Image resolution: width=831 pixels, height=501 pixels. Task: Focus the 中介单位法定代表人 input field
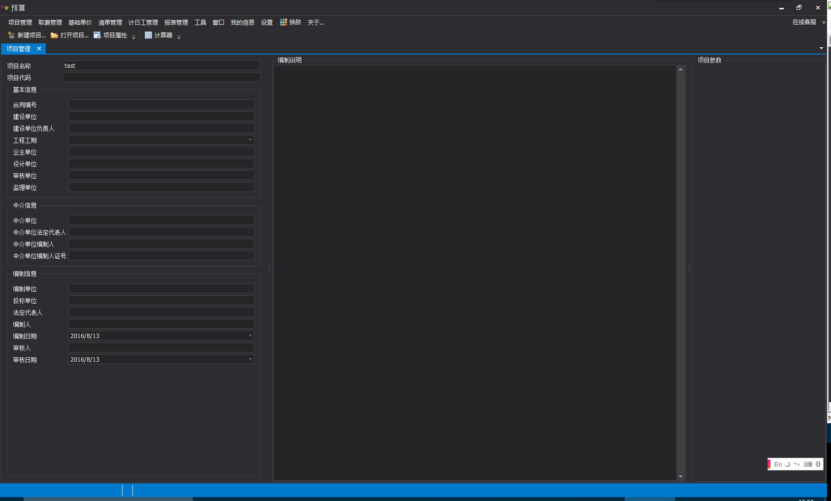(x=161, y=232)
